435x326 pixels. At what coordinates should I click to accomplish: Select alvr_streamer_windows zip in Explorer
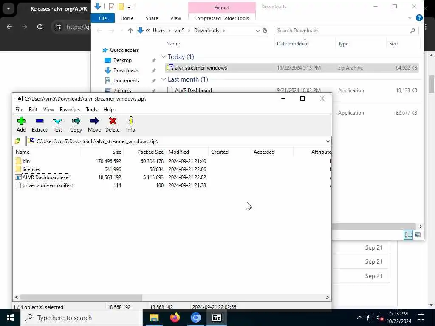(x=291, y=68)
